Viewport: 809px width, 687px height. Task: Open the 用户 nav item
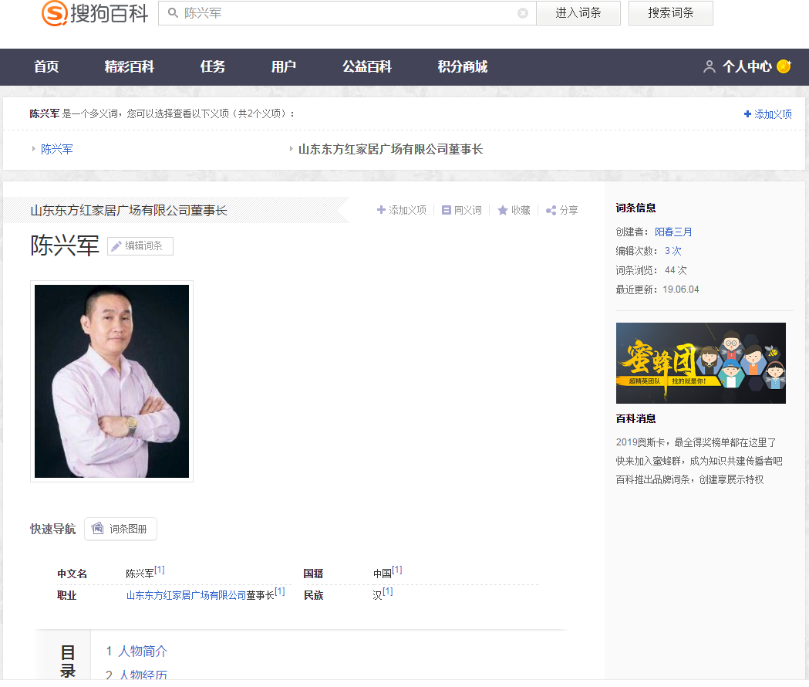[x=284, y=66]
